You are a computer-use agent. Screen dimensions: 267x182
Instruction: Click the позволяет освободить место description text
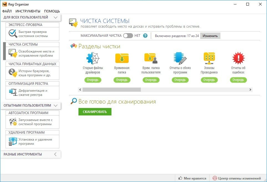(x=140, y=27)
